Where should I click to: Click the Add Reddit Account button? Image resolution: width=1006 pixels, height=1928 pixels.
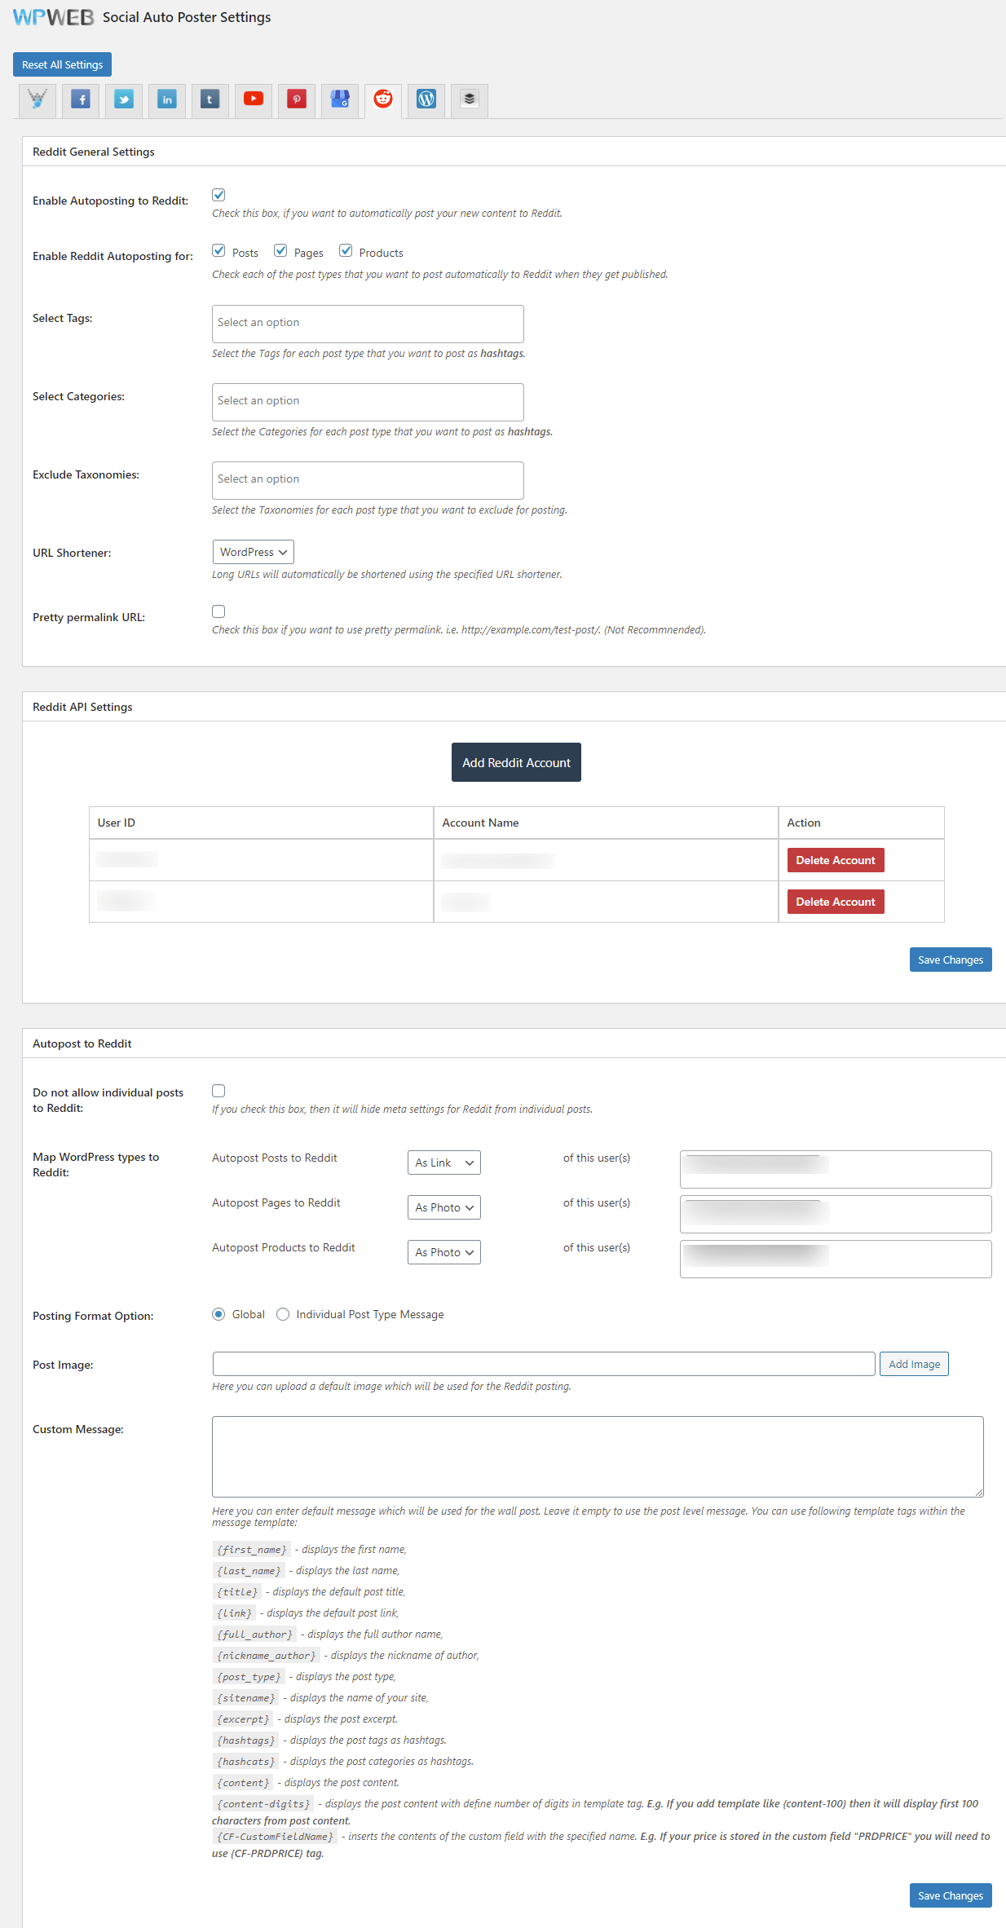click(x=516, y=762)
